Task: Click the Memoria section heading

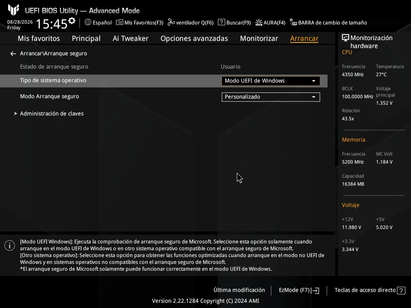Action: coord(353,140)
